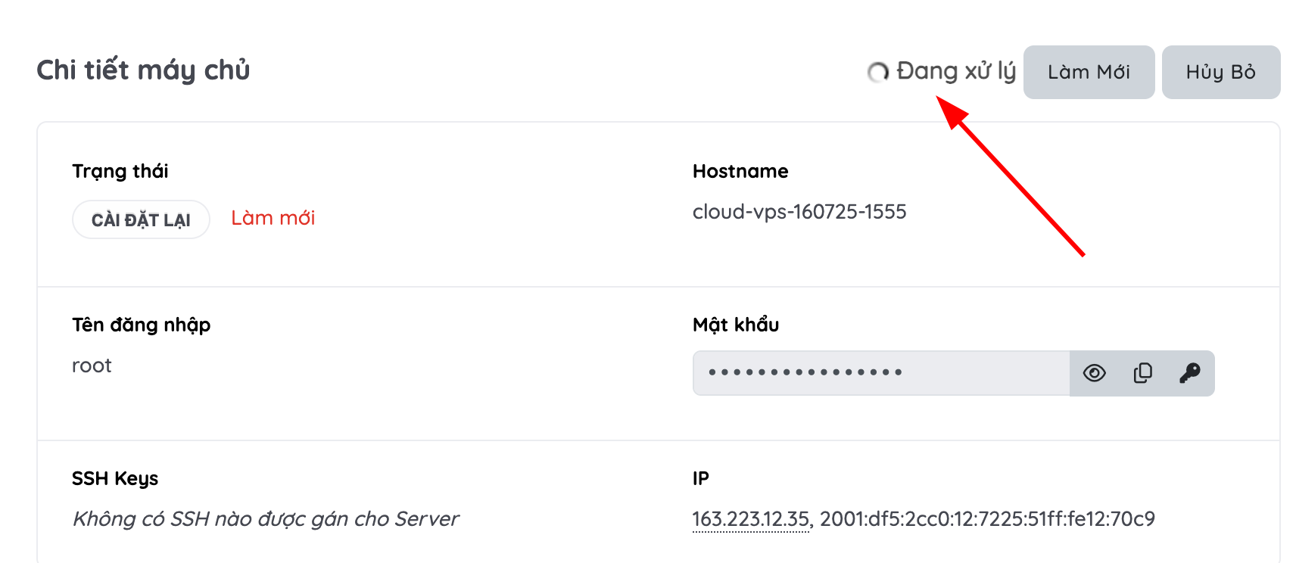The width and height of the screenshot is (1296, 563).
Task: Click the Trạng thái label
Action: tap(120, 172)
